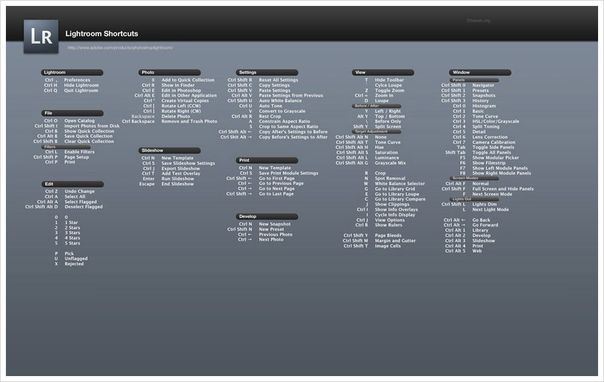Click the "Lights Dim" entry
Viewport: 604px width, 382px height.
pyautogui.click(x=484, y=204)
